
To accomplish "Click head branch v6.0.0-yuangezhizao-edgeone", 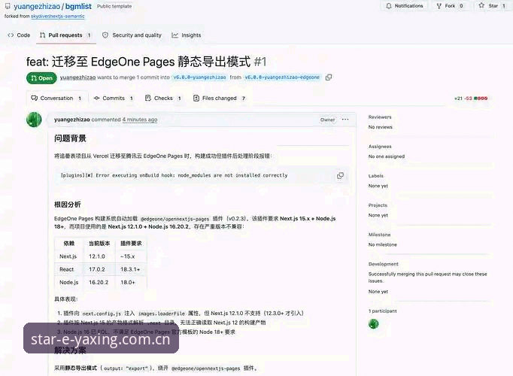I will (x=282, y=77).
